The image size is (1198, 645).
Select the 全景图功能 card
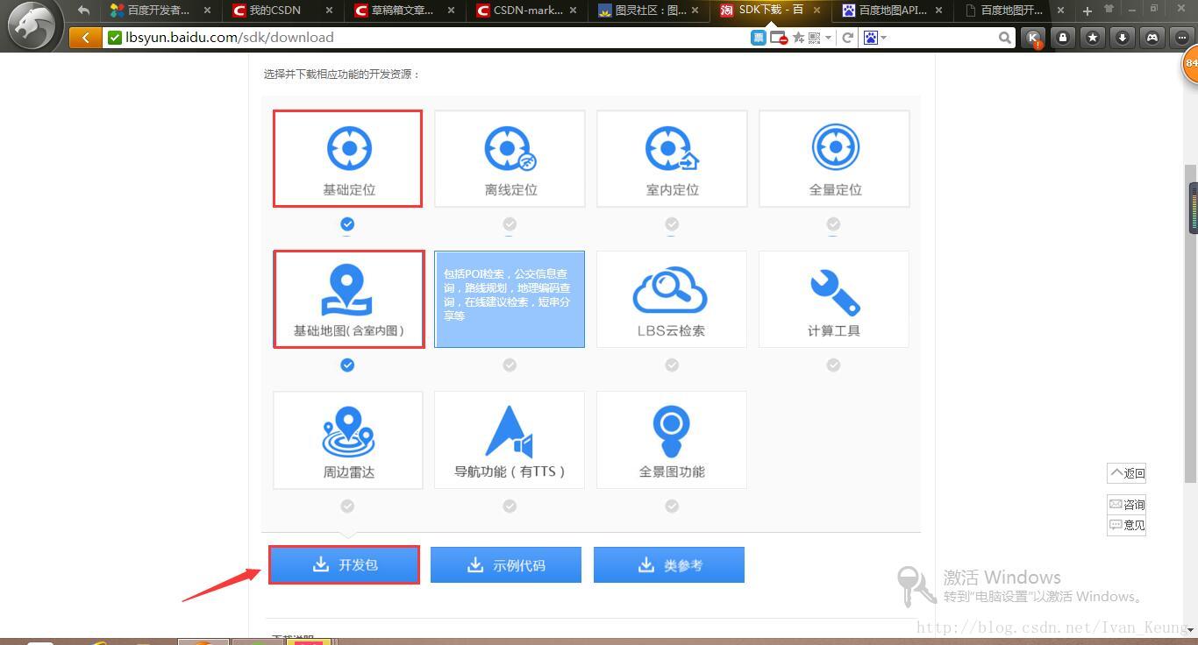click(x=672, y=440)
